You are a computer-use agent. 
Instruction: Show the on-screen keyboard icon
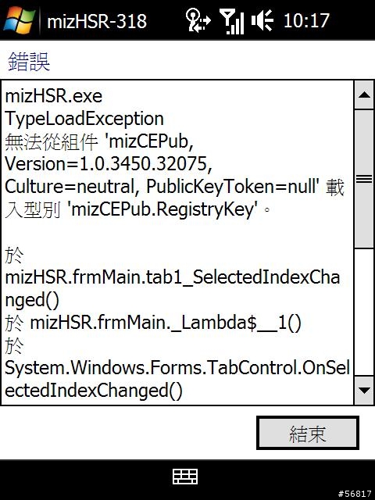(x=185, y=477)
